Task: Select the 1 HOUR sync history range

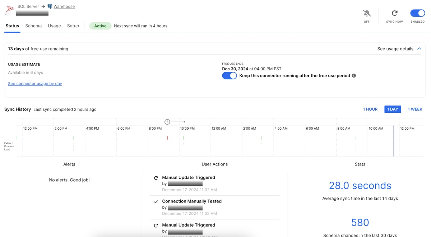Action: pos(370,109)
